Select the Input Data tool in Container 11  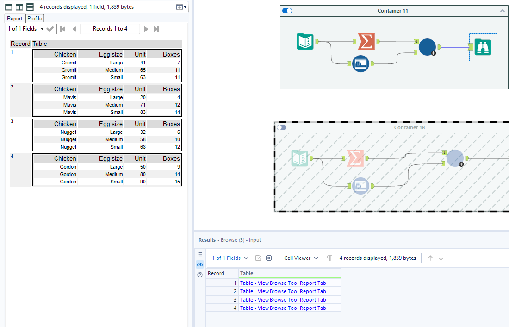coord(305,41)
